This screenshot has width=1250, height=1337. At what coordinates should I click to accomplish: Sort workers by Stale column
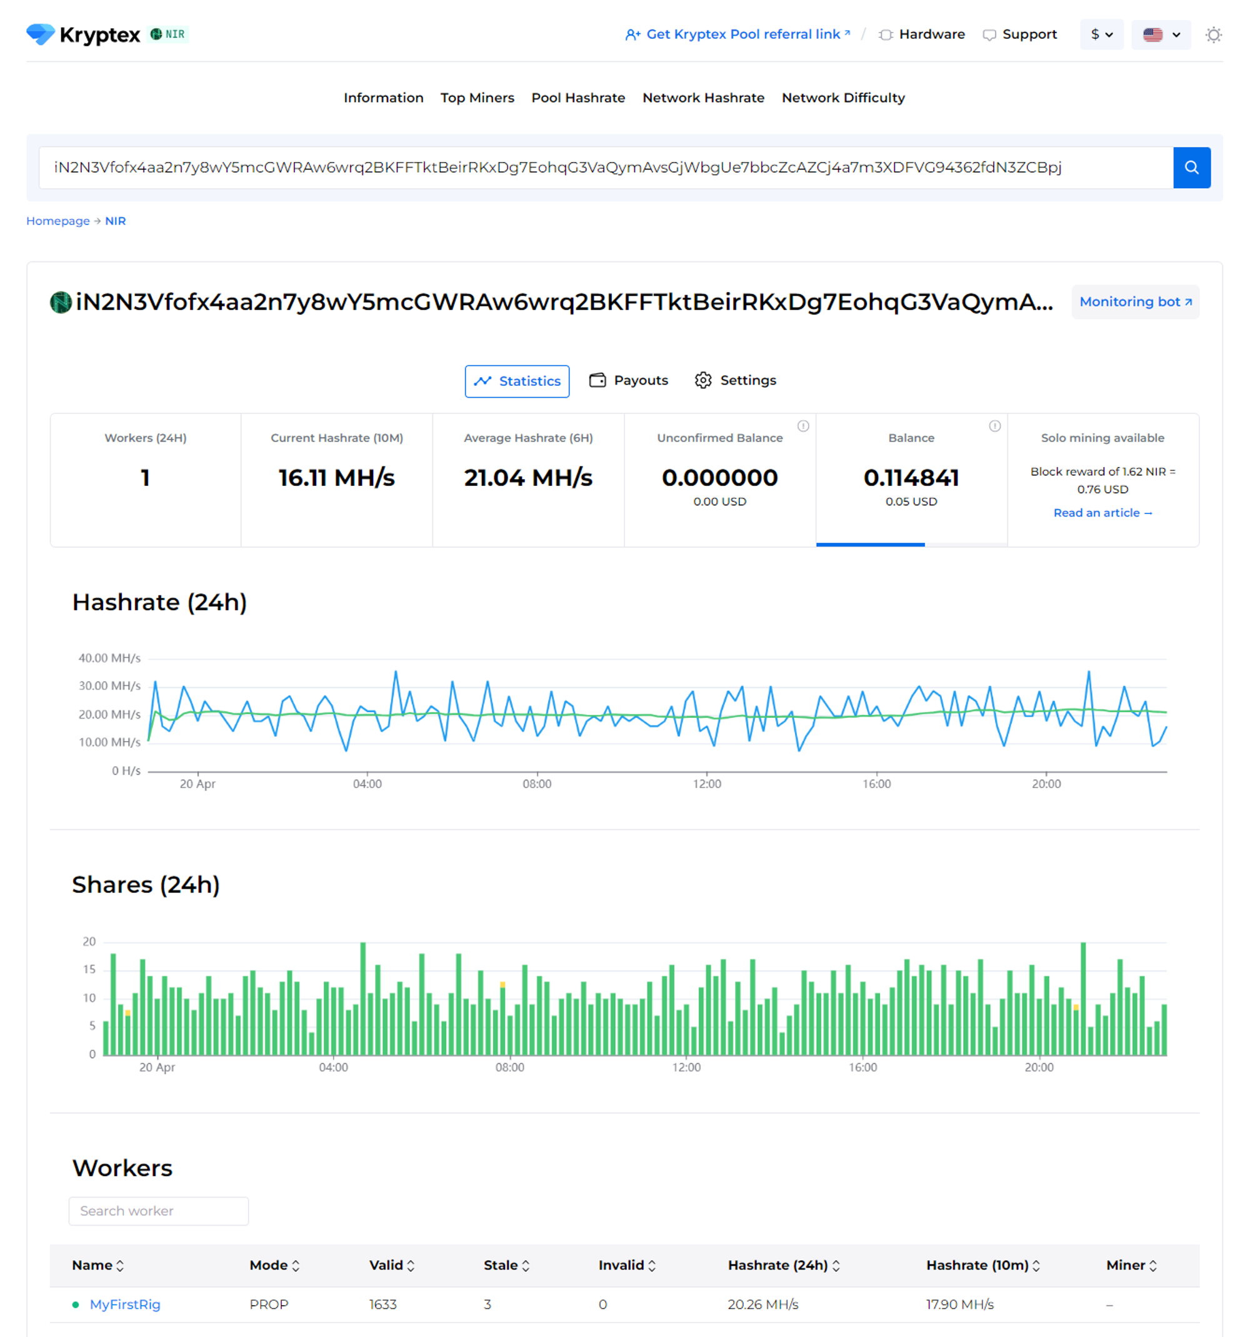click(x=507, y=1265)
